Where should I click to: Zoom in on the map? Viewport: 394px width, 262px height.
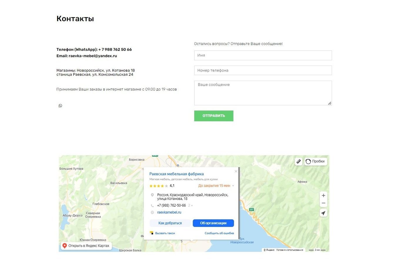[323, 195]
